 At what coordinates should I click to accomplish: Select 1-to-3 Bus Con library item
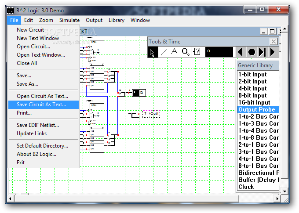click(258, 123)
